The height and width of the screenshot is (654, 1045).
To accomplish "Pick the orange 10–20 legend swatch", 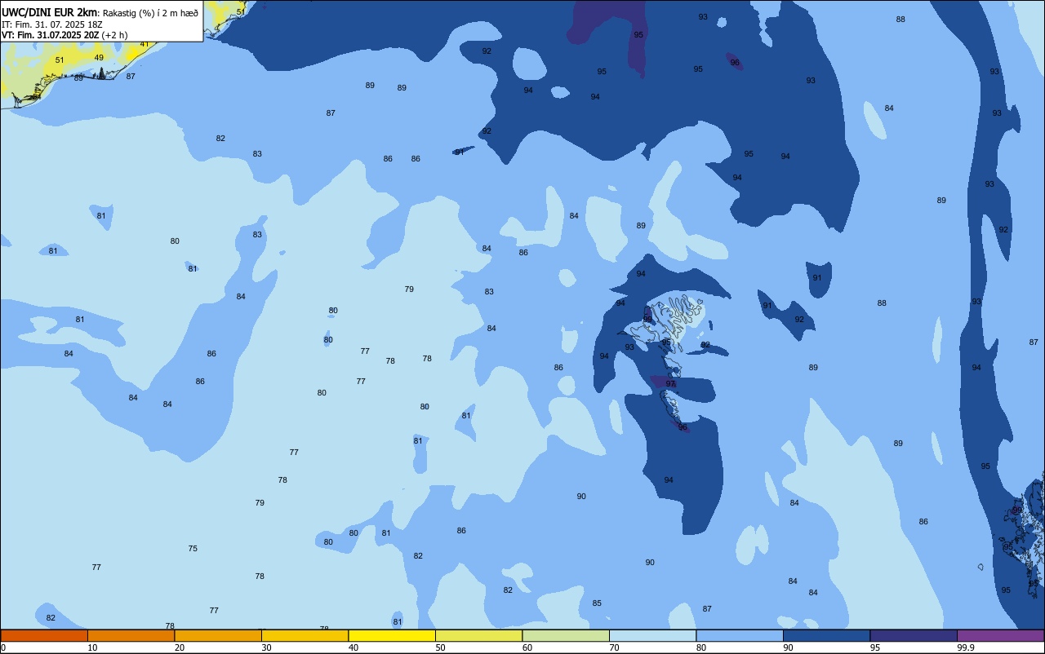I will pos(131,635).
